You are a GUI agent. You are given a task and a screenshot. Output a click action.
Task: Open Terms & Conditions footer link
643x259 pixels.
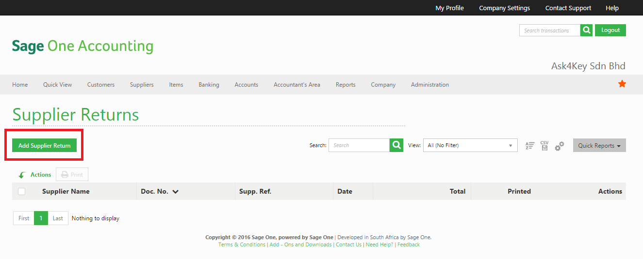click(242, 244)
